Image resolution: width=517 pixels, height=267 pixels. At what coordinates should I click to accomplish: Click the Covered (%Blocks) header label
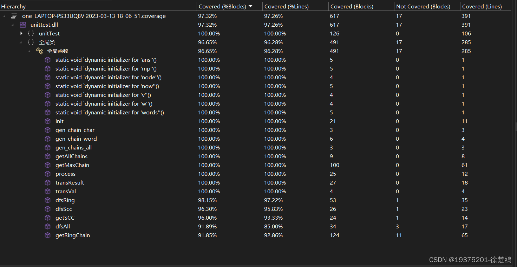point(222,6)
